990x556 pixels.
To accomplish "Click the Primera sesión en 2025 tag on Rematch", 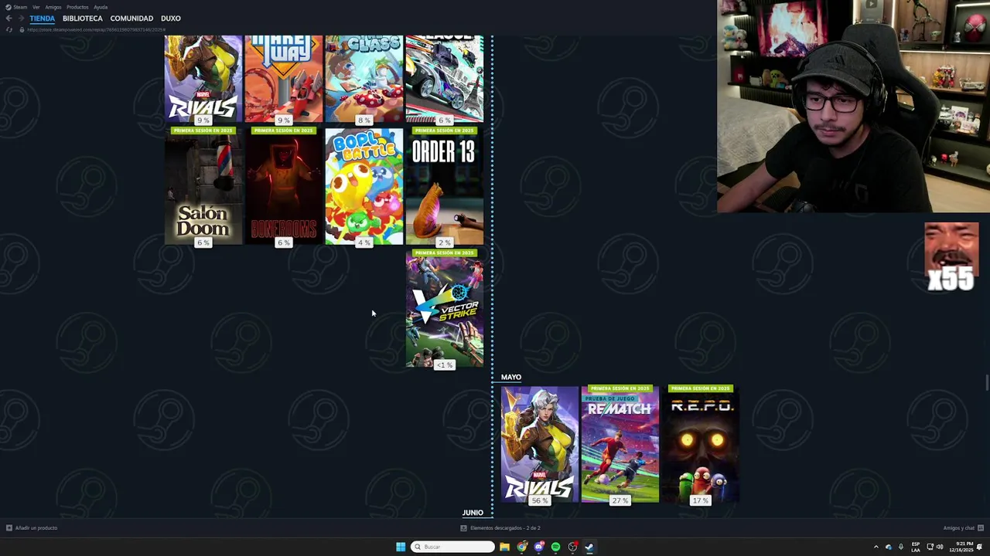I will tap(620, 388).
